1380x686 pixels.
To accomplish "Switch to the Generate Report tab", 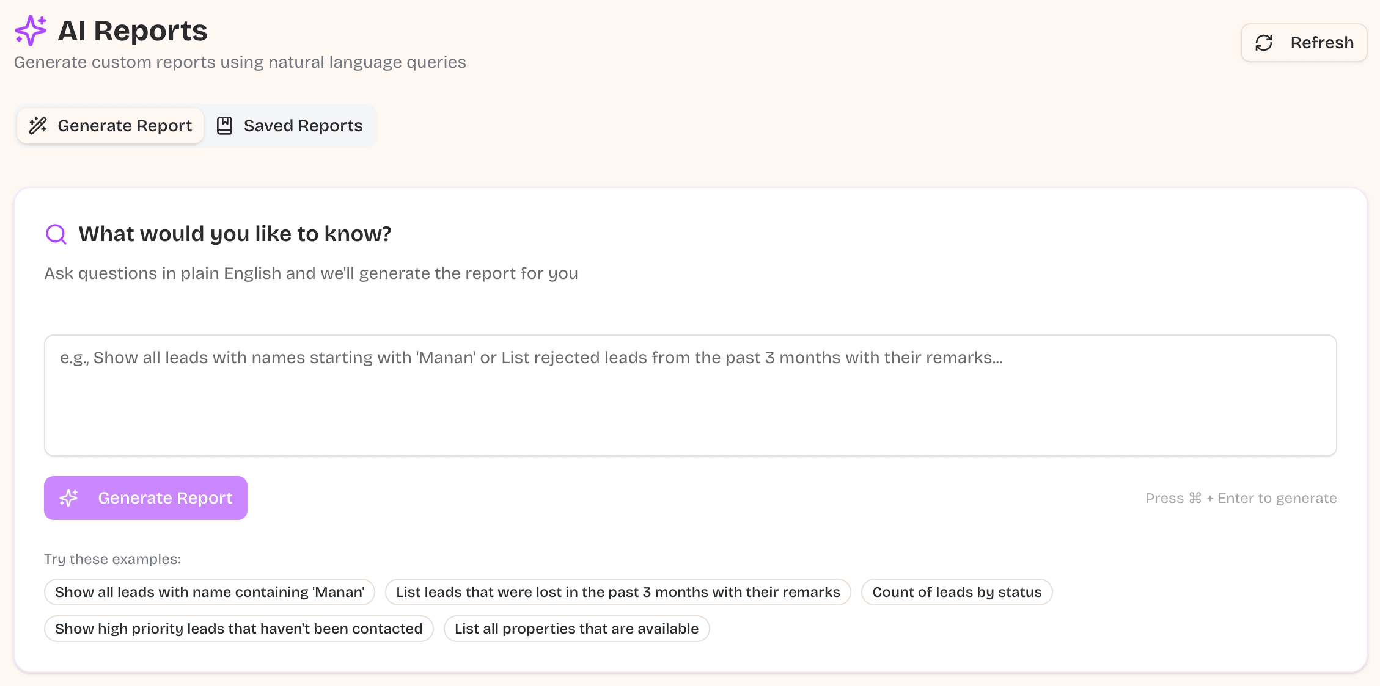I will (111, 126).
